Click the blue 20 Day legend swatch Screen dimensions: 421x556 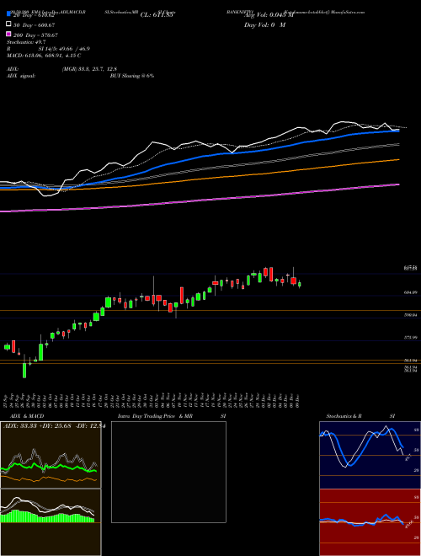click(8, 14)
